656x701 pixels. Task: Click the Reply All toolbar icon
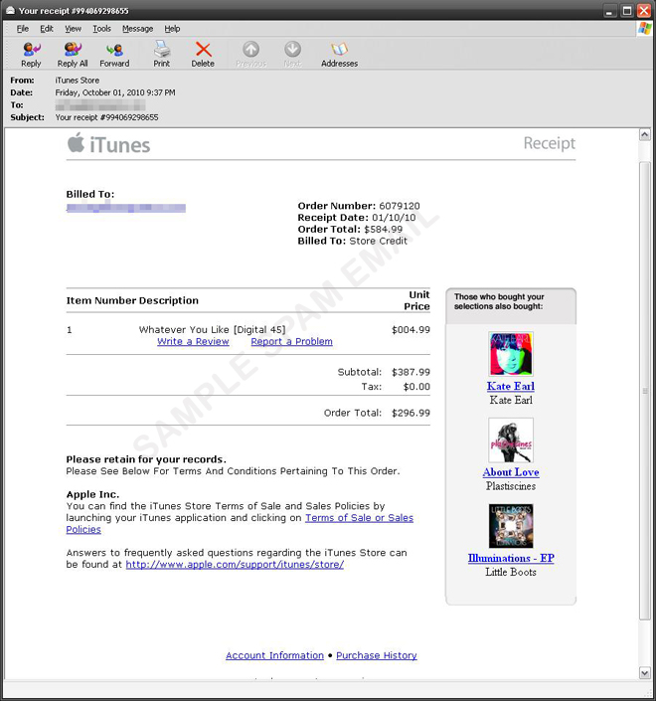pos(73,54)
